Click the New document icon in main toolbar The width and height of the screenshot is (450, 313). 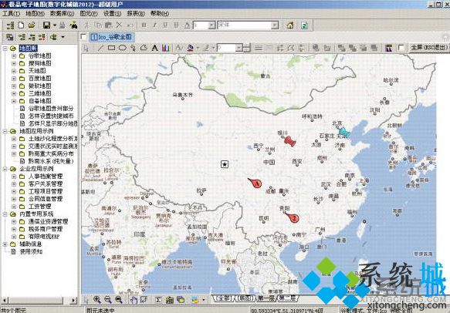21,25
